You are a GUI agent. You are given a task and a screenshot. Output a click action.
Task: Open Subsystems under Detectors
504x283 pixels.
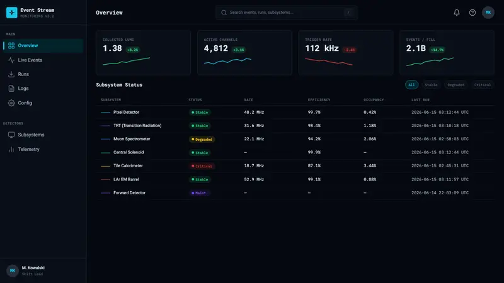[x=43, y=135]
